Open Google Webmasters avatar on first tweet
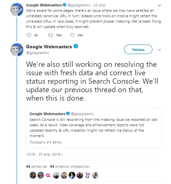The width and height of the screenshot is (171, 184). [x=17, y=9]
